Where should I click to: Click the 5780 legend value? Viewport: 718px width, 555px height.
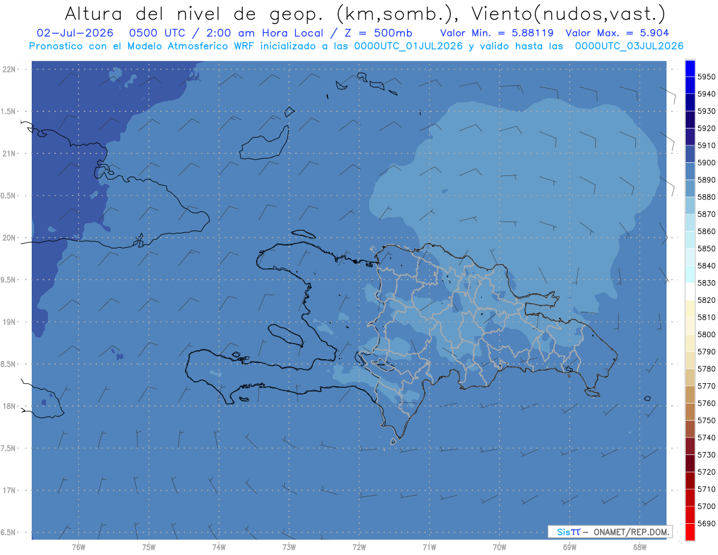(706, 369)
